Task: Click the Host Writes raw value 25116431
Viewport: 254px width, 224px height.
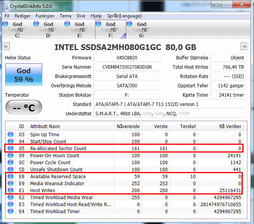Action: (x=230, y=191)
